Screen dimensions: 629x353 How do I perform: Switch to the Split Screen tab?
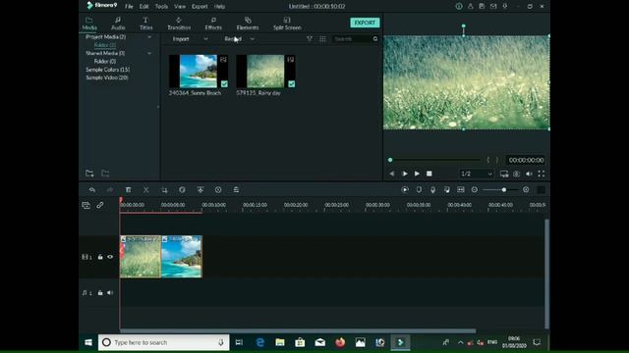[x=287, y=24]
